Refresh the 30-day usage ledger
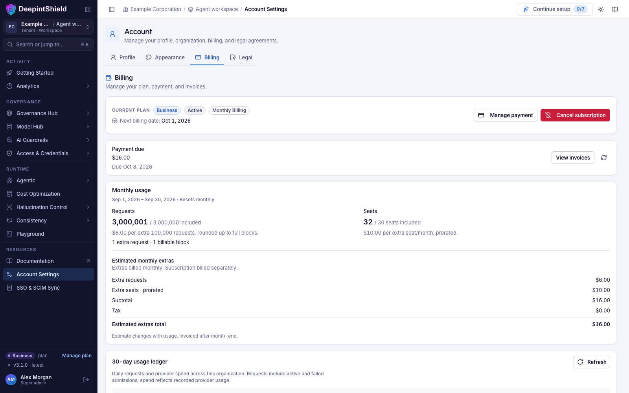 [592, 362]
